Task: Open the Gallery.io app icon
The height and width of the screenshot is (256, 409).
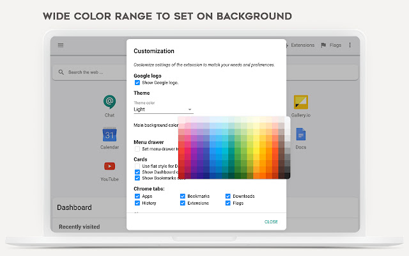Action: [x=301, y=102]
